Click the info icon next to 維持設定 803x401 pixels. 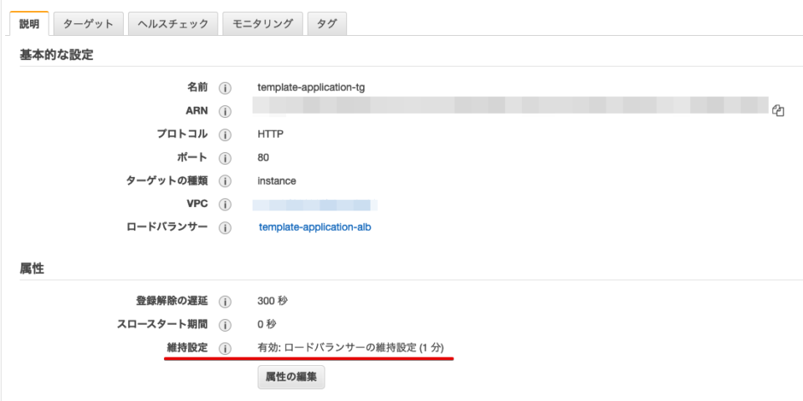225,348
